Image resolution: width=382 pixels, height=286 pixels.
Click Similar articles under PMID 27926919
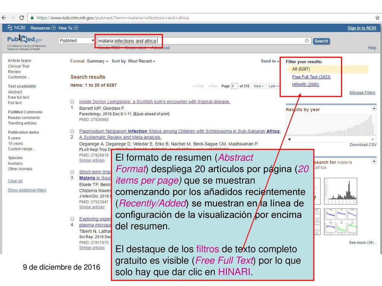pos(92,161)
